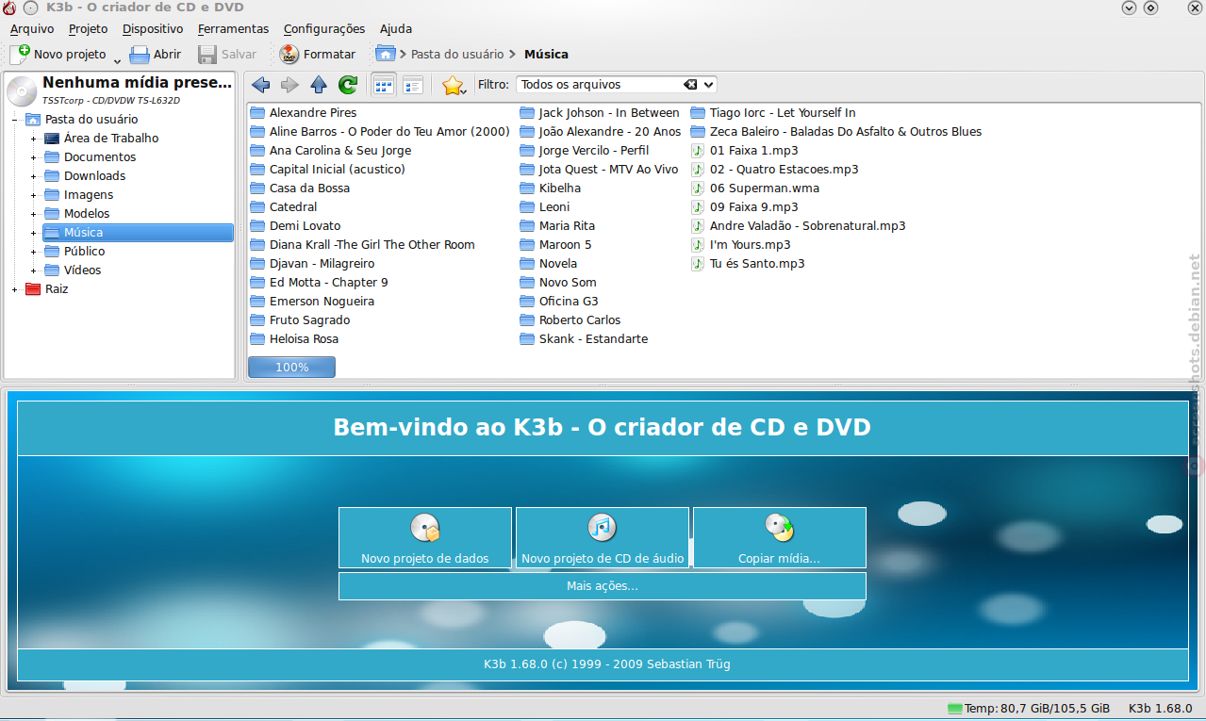Image resolution: width=1206 pixels, height=721 pixels.
Task: Open the Ajuda menu
Action: coord(396,29)
